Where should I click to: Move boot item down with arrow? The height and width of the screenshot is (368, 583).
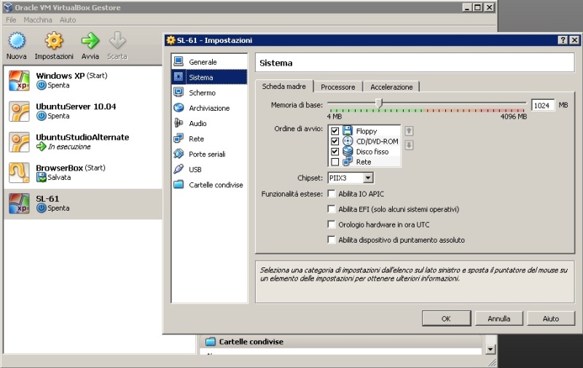point(409,145)
